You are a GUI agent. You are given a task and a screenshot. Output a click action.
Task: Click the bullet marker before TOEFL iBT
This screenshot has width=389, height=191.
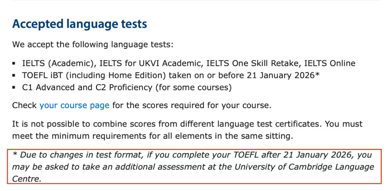[x=14, y=76]
